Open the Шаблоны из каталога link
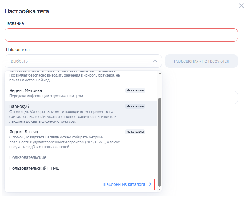This screenshot has width=247, height=198. [x=124, y=184]
